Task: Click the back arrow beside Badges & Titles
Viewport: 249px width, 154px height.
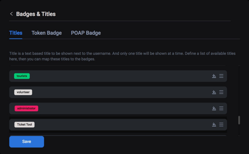Action: pyautogui.click(x=11, y=14)
